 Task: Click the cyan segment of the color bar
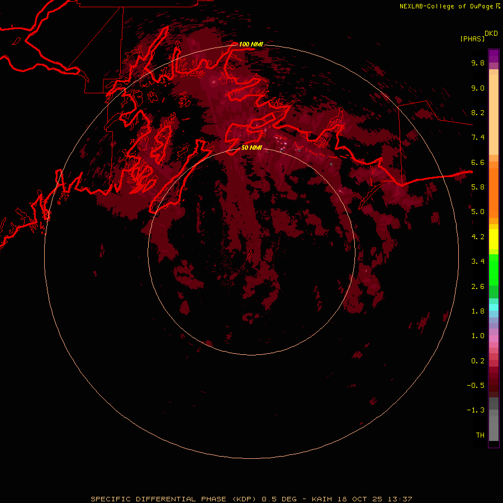click(x=493, y=307)
